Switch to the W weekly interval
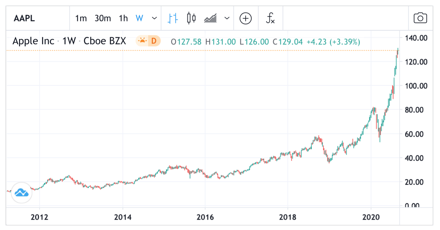This screenshot has width=440, height=230. coord(139,18)
